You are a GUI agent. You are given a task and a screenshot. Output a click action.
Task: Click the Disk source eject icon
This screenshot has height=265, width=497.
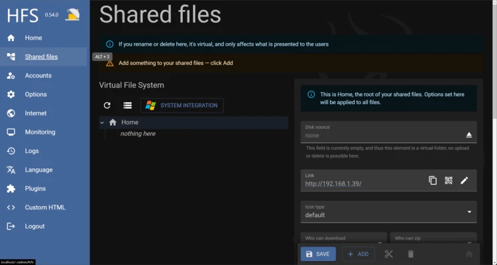[469, 135]
